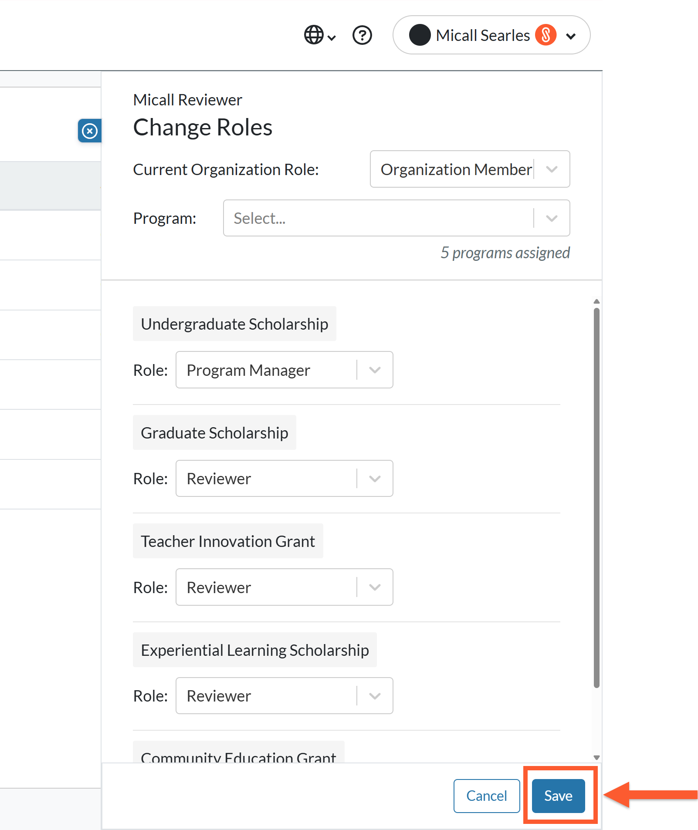Image resolution: width=698 pixels, height=830 pixels.
Task: Open Teacher Innovation Grant role dropdown
Action: click(285, 587)
